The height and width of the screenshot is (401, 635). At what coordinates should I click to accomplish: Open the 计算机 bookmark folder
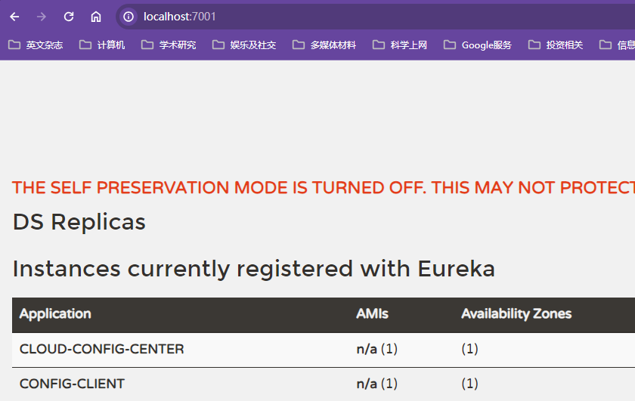102,45
